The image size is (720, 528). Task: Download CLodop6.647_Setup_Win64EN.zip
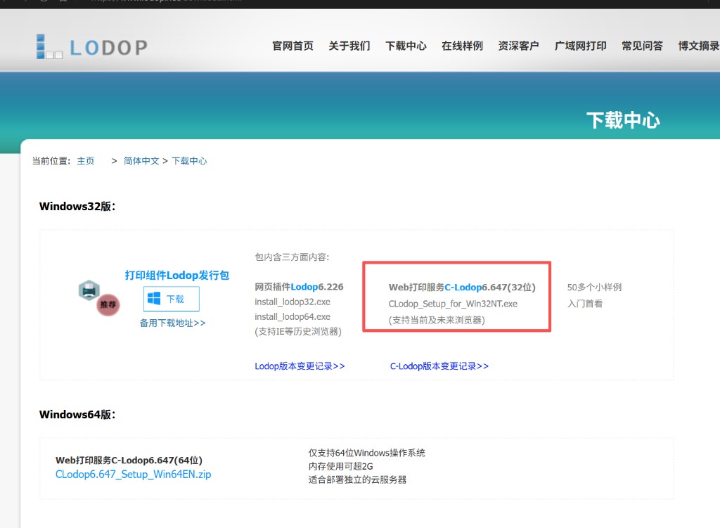tap(133, 475)
